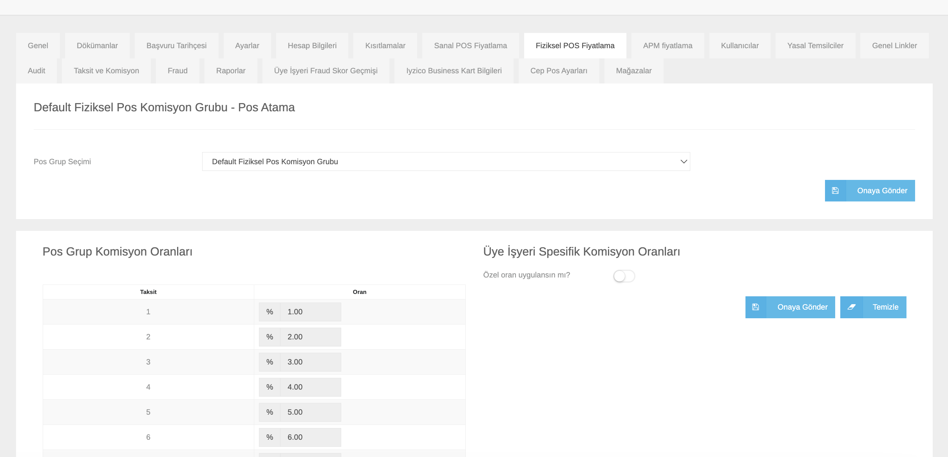This screenshot has height=457, width=948.
Task: Open the Mağazalar tab
Action: pyautogui.click(x=633, y=71)
